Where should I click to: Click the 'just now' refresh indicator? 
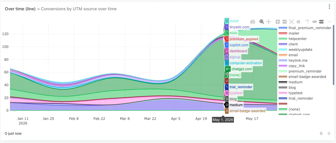pyautogui.click(x=13, y=134)
